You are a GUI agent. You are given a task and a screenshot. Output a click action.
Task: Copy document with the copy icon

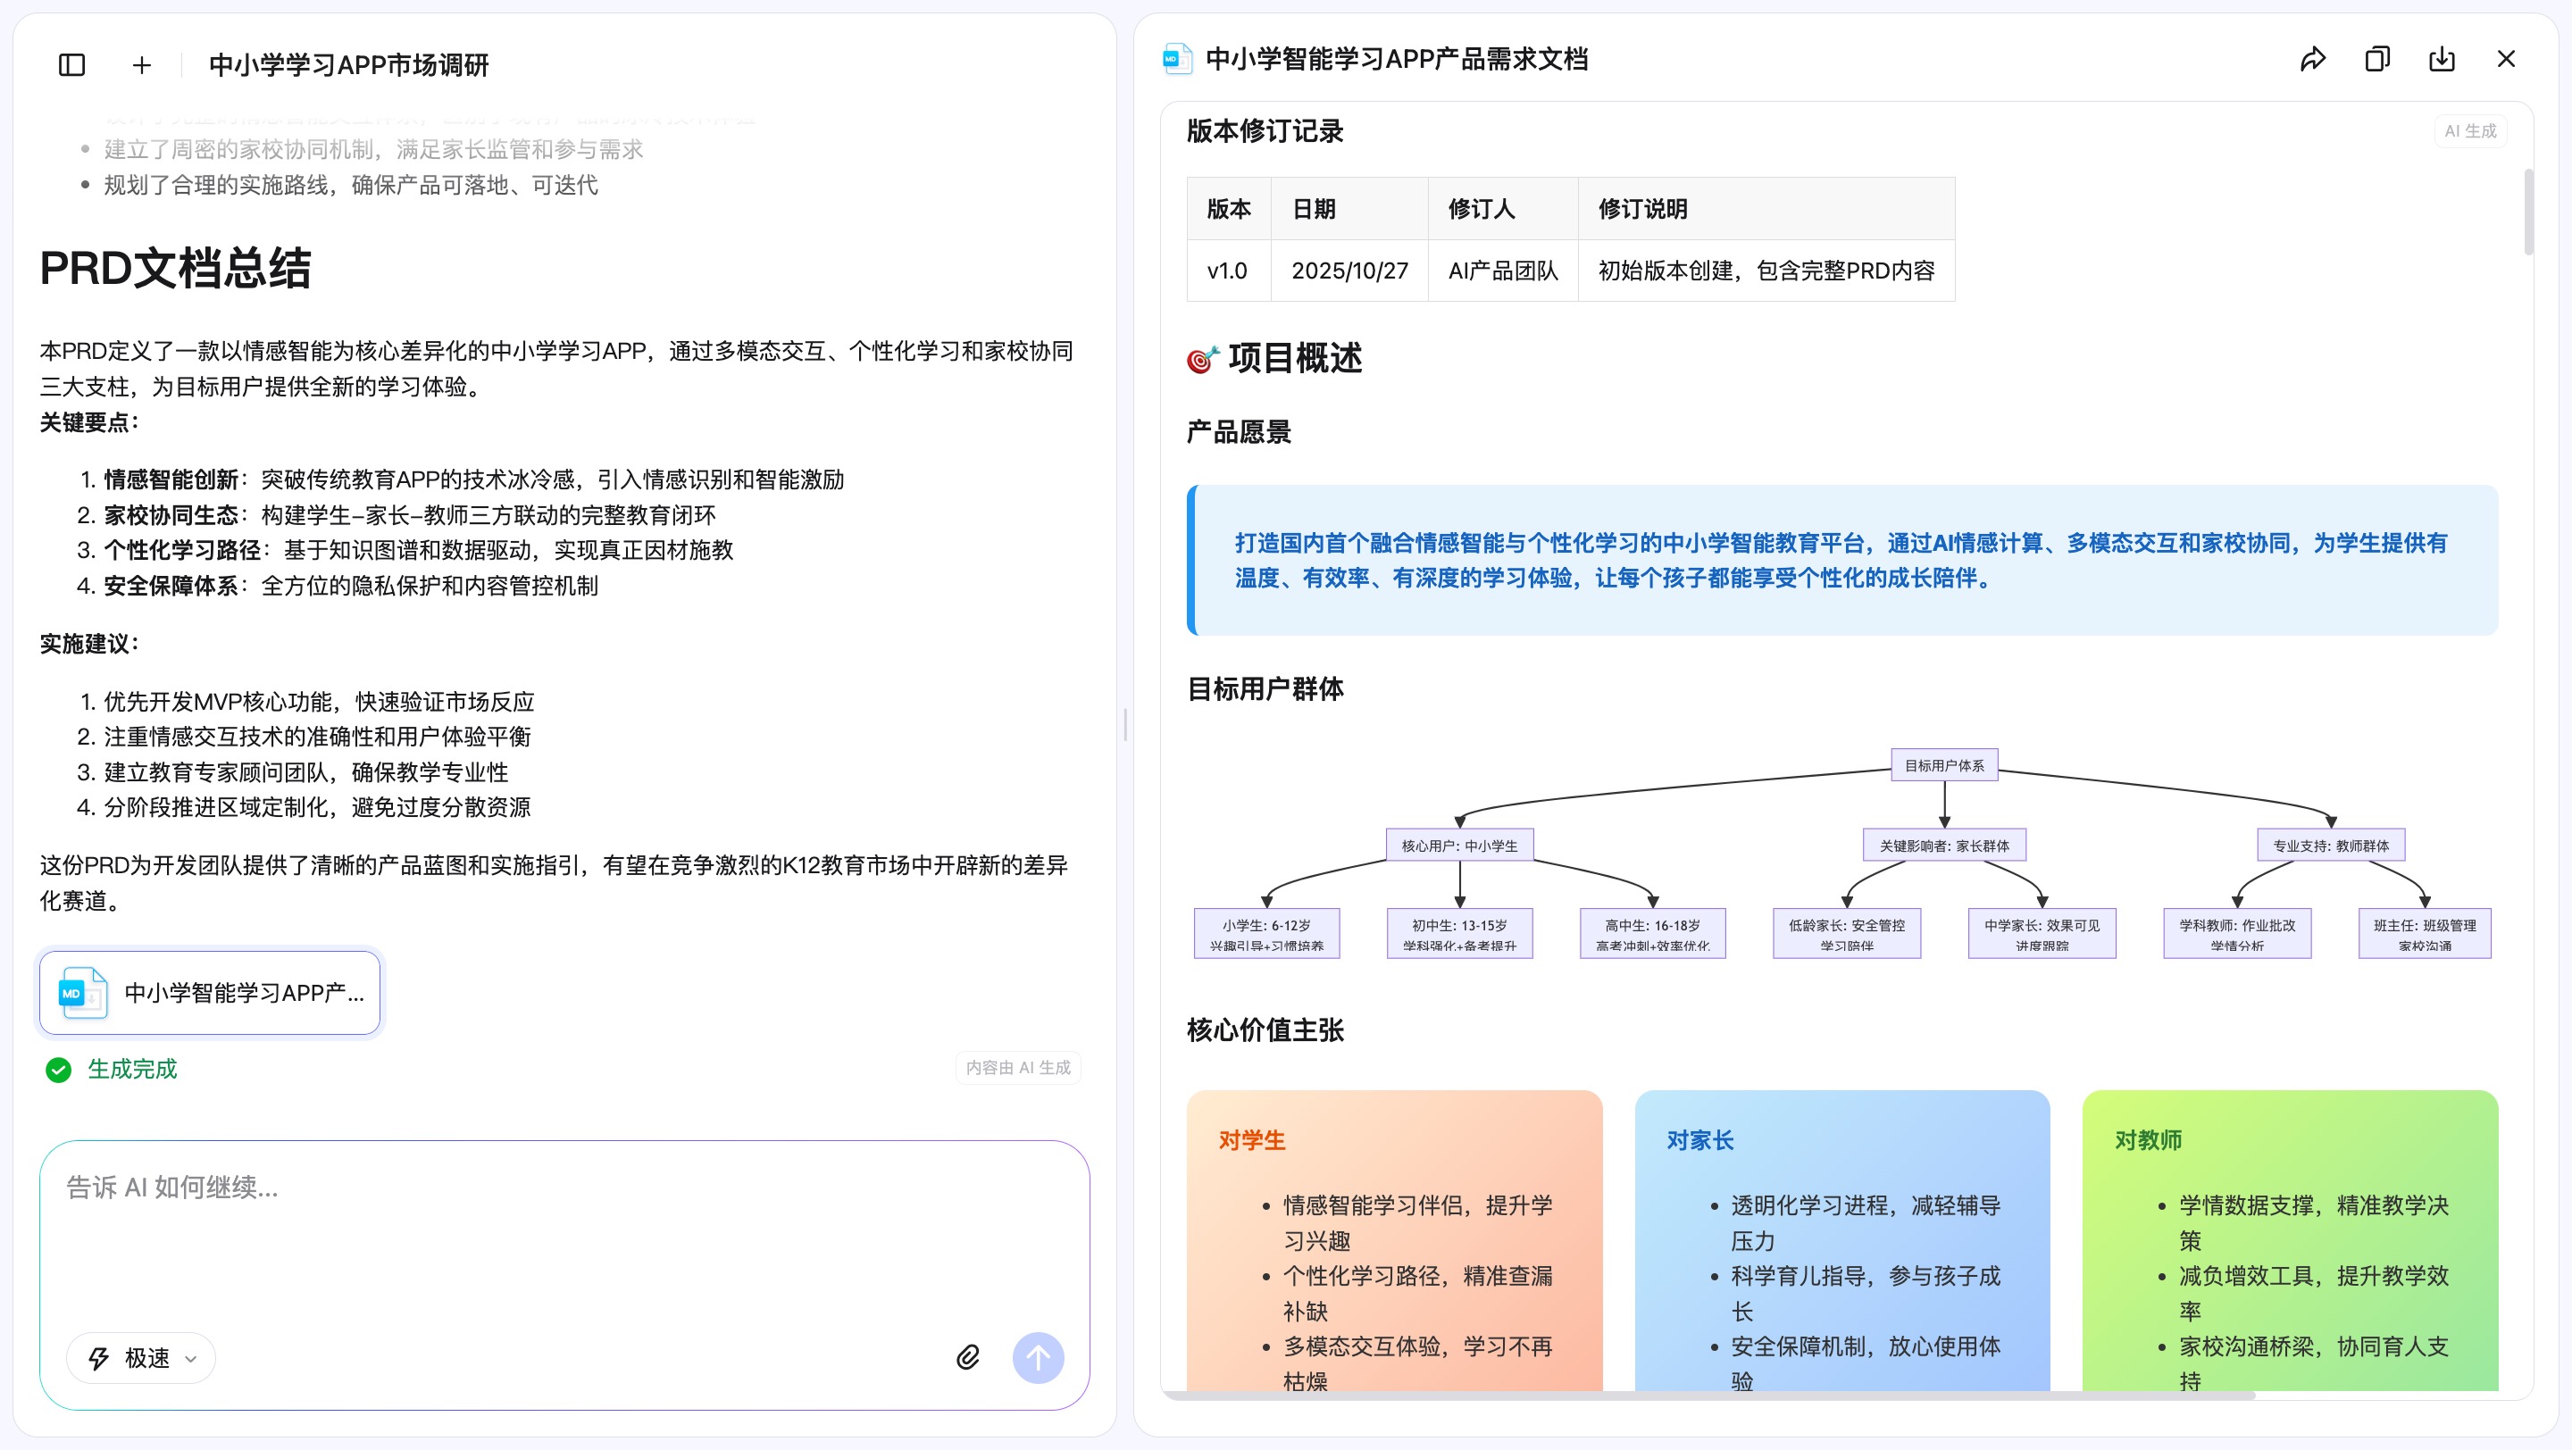click(x=2377, y=59)
